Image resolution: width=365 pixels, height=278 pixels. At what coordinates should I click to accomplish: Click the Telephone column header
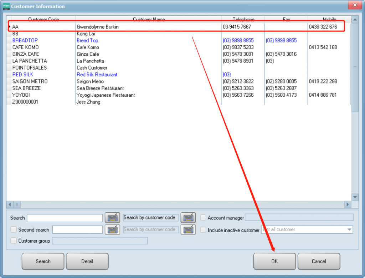coord(243,19)
